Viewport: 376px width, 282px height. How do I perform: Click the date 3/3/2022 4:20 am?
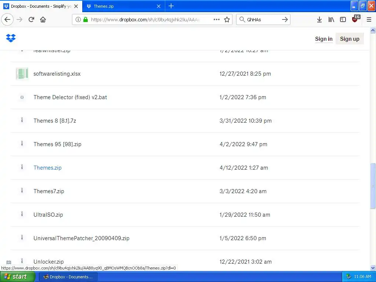[243, 191]
